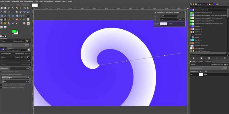Image resolution: width=229 pixels, height=114 pixels.
Task: Toggle the Подмешивание шума checkbox
Action: click(x=1, y=72)
